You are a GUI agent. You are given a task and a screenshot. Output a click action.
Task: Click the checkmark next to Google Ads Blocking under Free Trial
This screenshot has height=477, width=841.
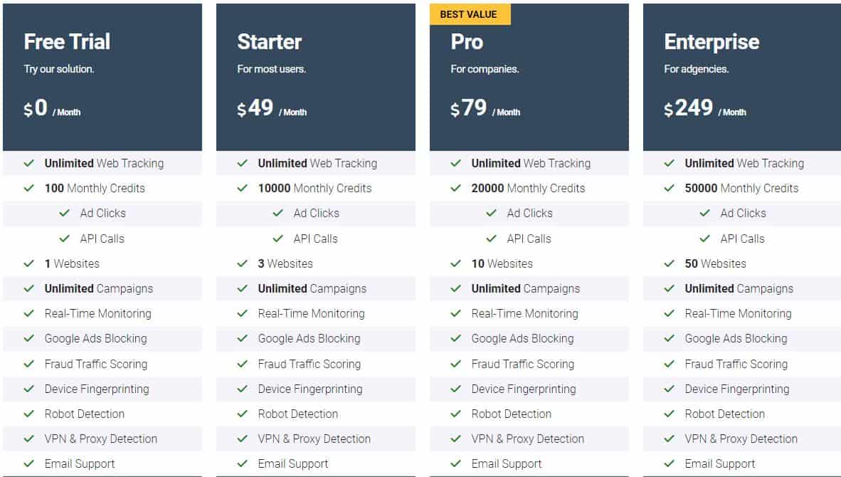click(x=30, y=338)
